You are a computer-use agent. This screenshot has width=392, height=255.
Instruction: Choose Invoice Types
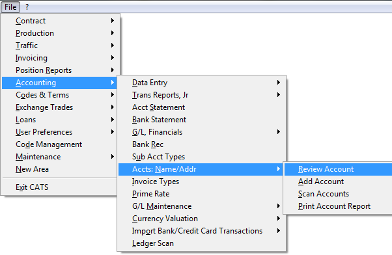[x=201, y=181]
